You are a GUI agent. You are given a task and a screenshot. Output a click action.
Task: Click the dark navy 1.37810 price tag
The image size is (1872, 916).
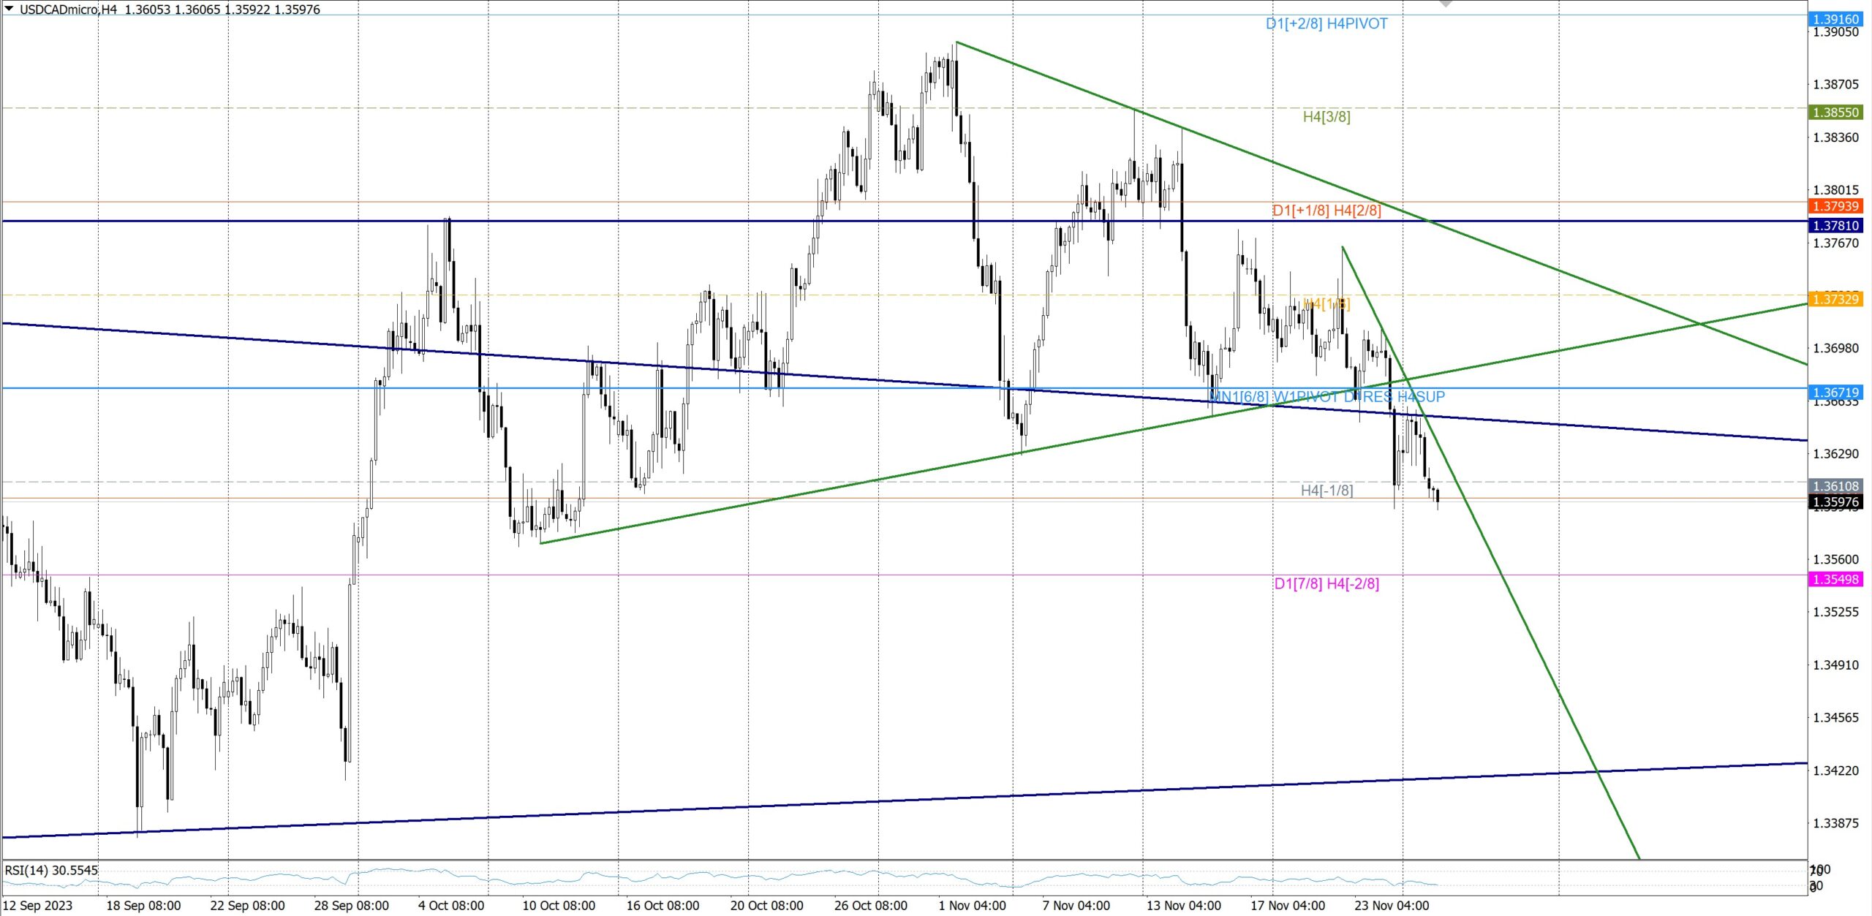tap(1835, 226)
